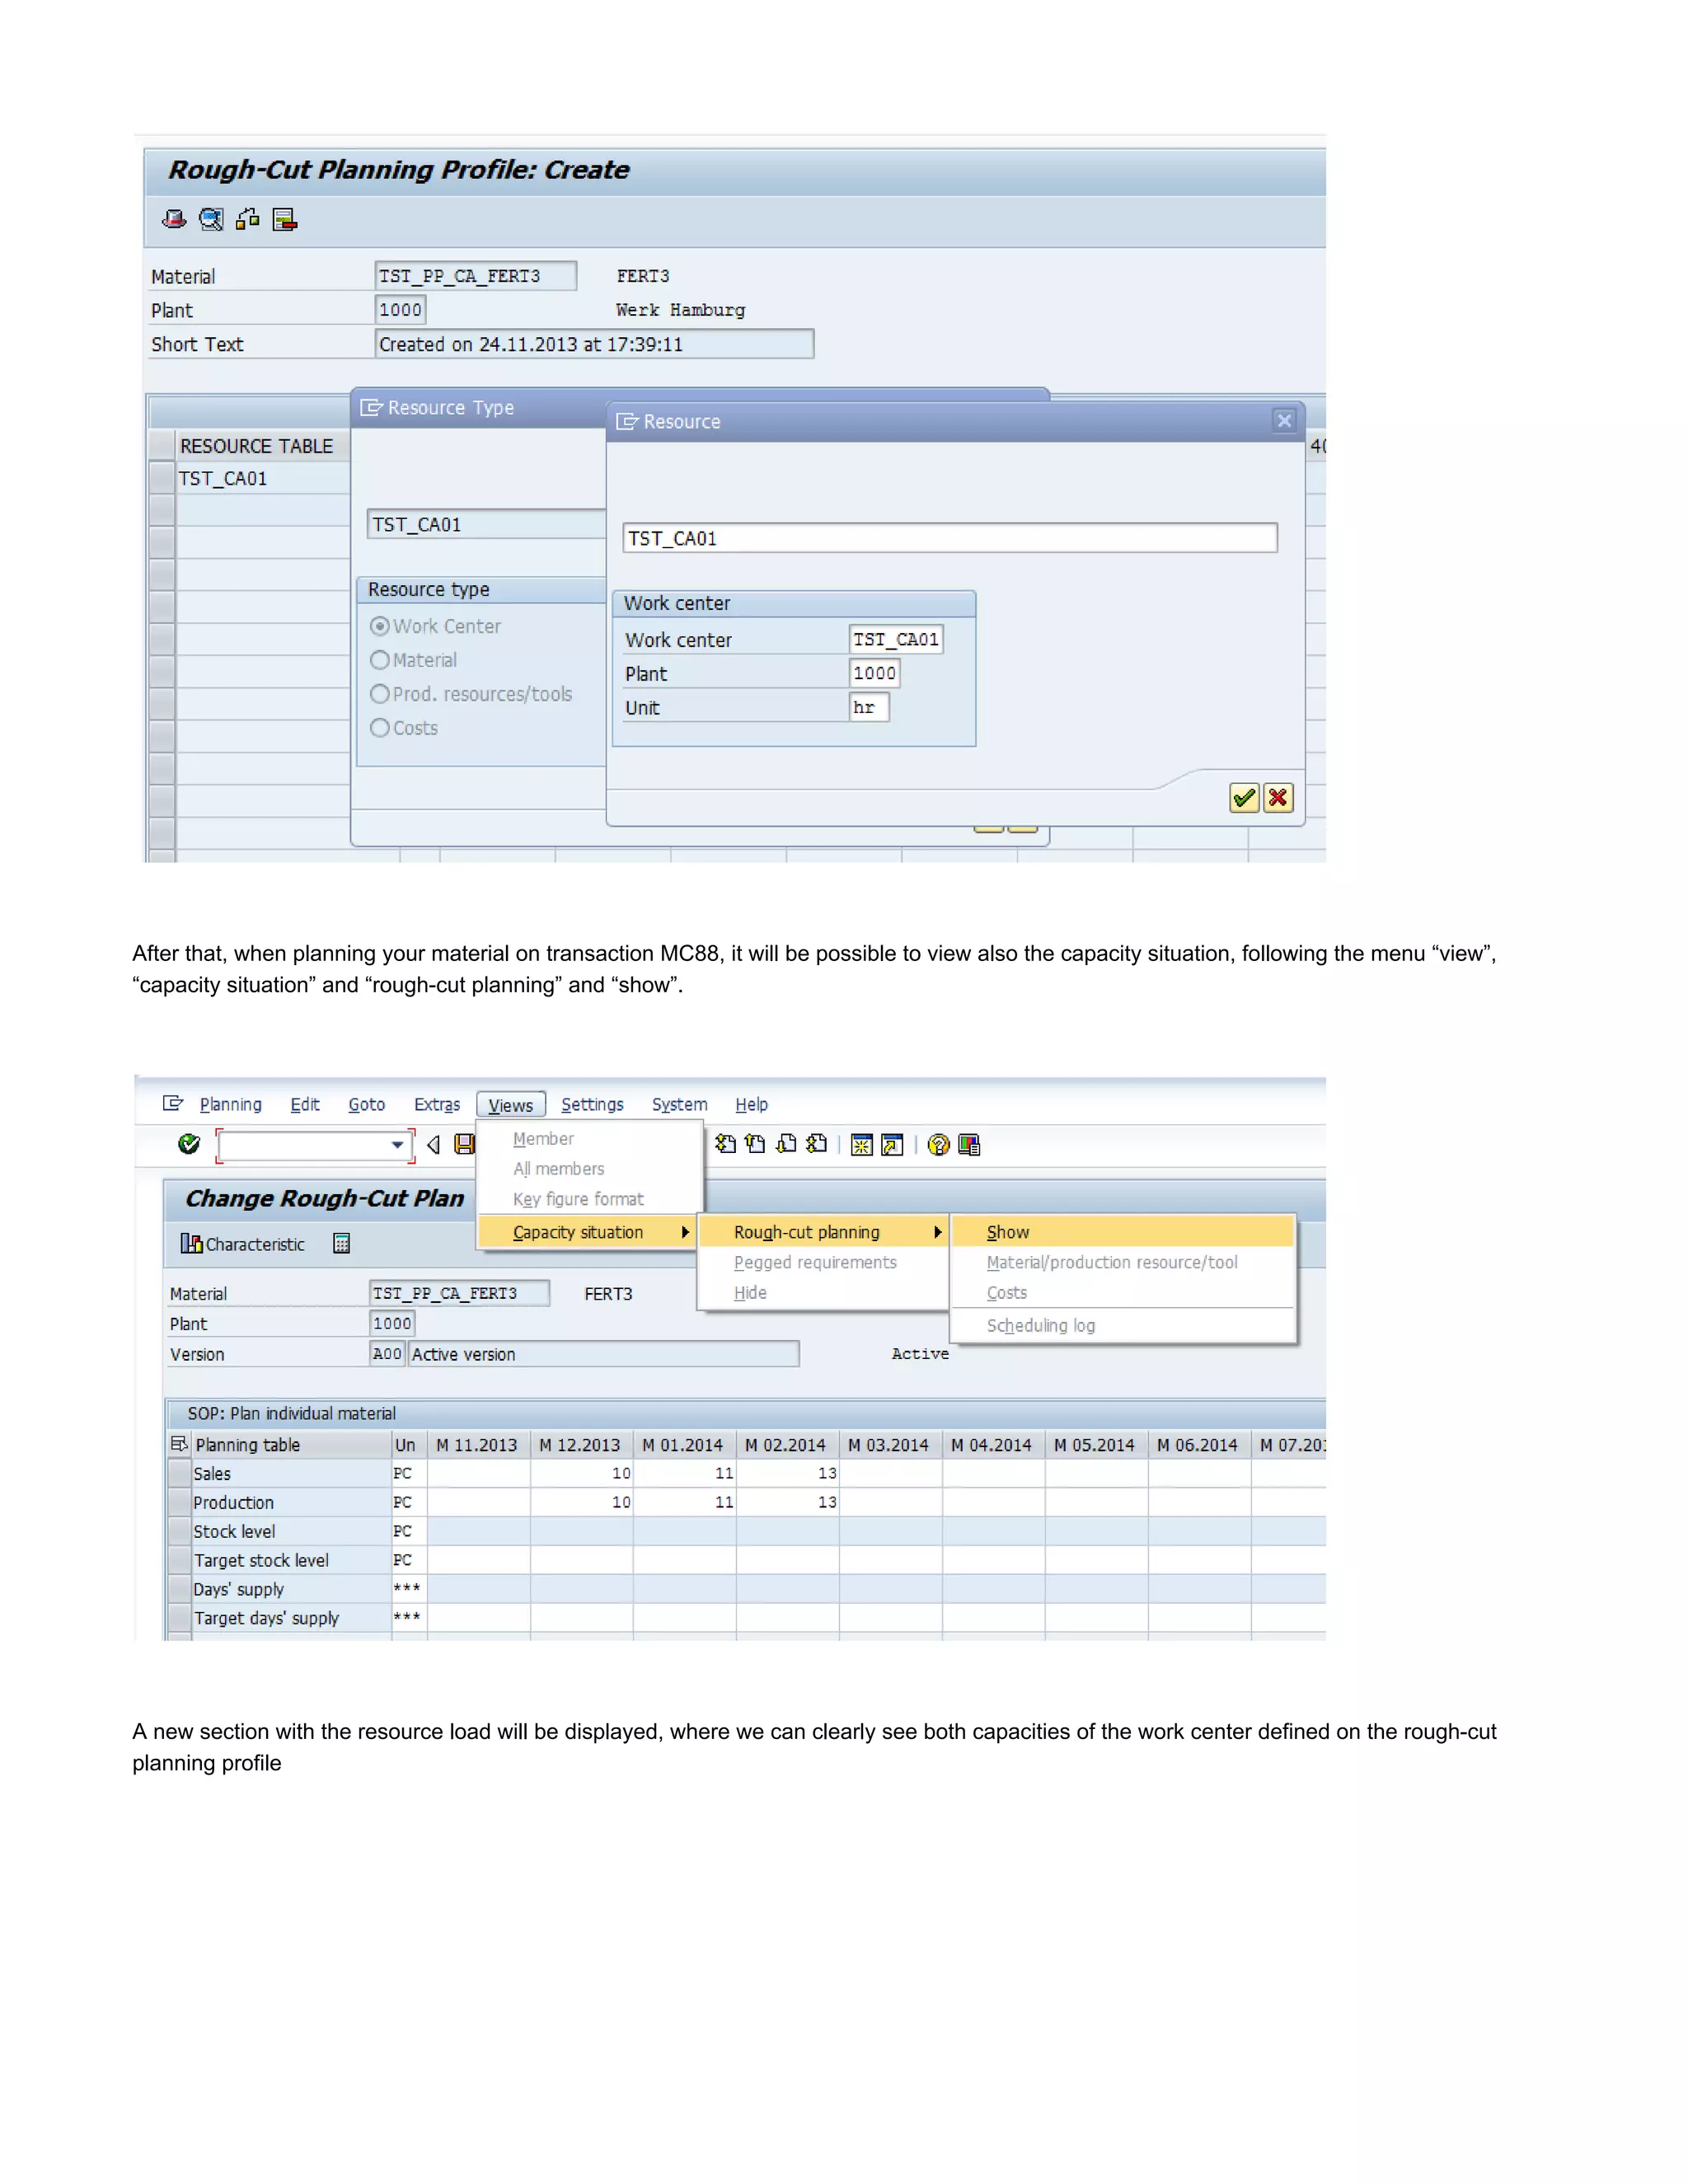
Task: Click the next page icon in toolbar
Action: tap(787, 1144)
